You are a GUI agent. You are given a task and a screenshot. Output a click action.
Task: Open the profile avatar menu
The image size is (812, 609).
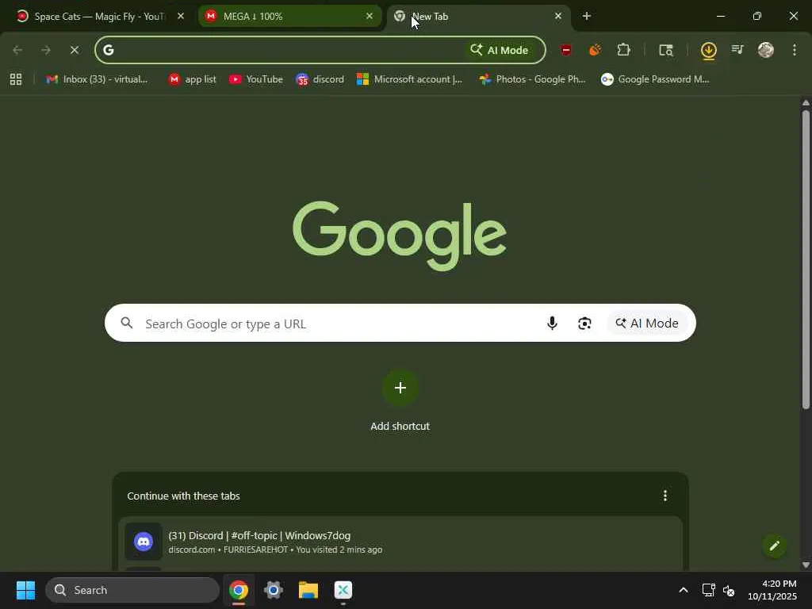click(x=766, y=50)
